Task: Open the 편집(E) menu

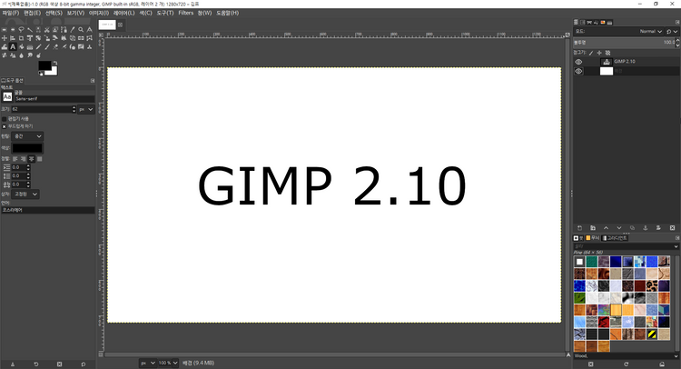Action: 32,13
